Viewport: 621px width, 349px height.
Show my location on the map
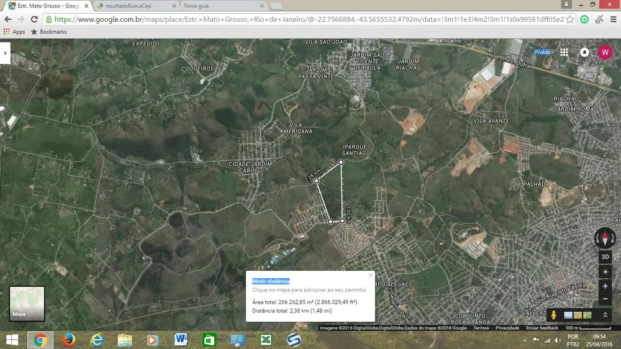click(605, 272)
